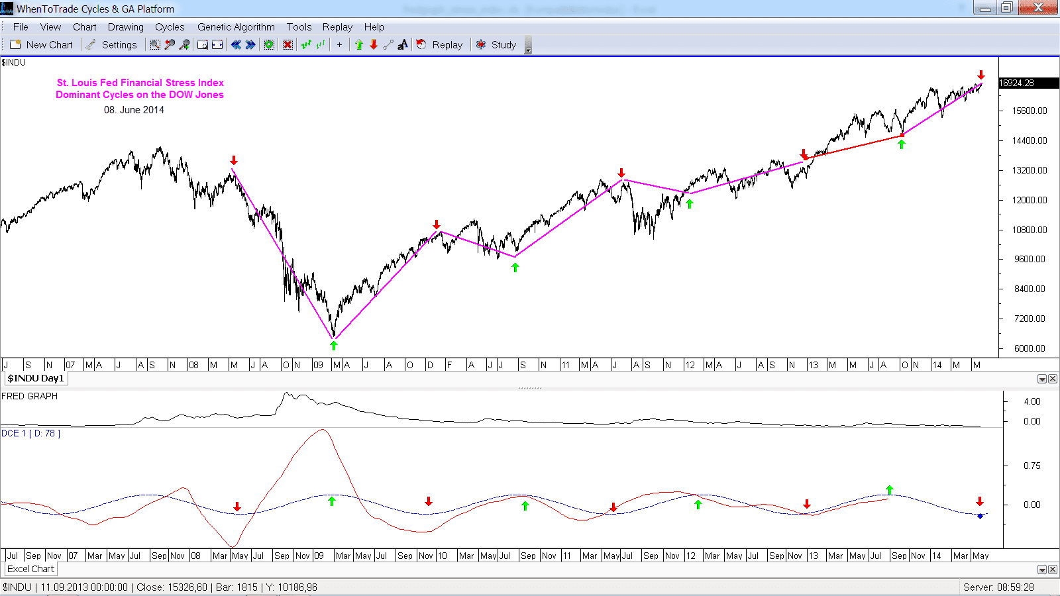The height and width of the screenshot is (596, 1060).
Task: Click the faded green bars chart icon
Action: click(x=321, y=44)
